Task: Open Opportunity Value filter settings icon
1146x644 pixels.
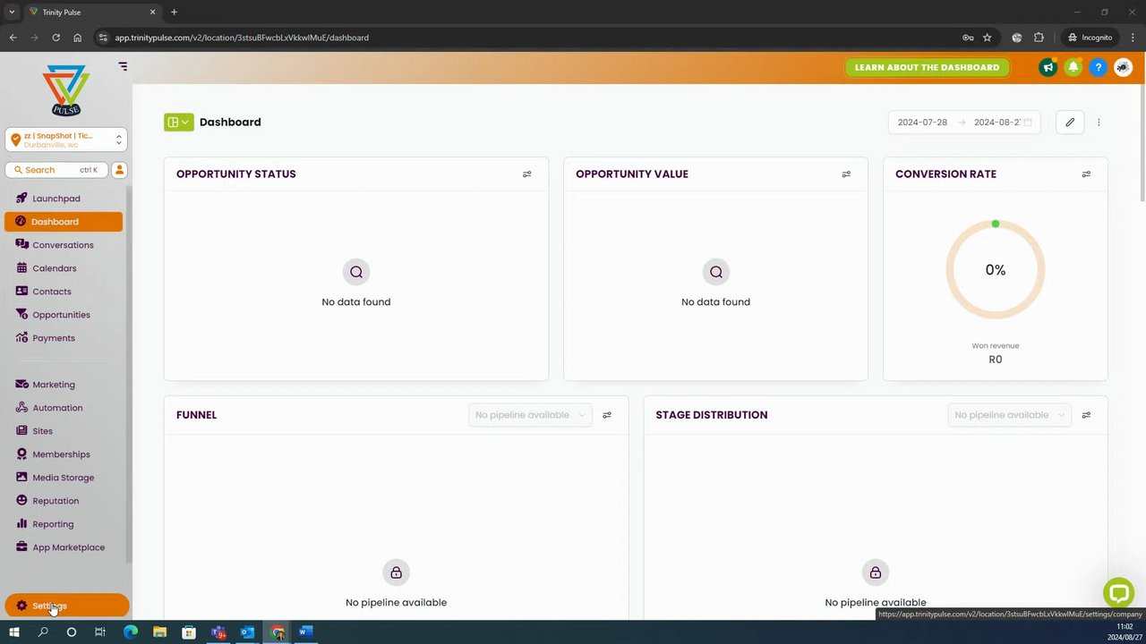Action: [x=846, y=174]
